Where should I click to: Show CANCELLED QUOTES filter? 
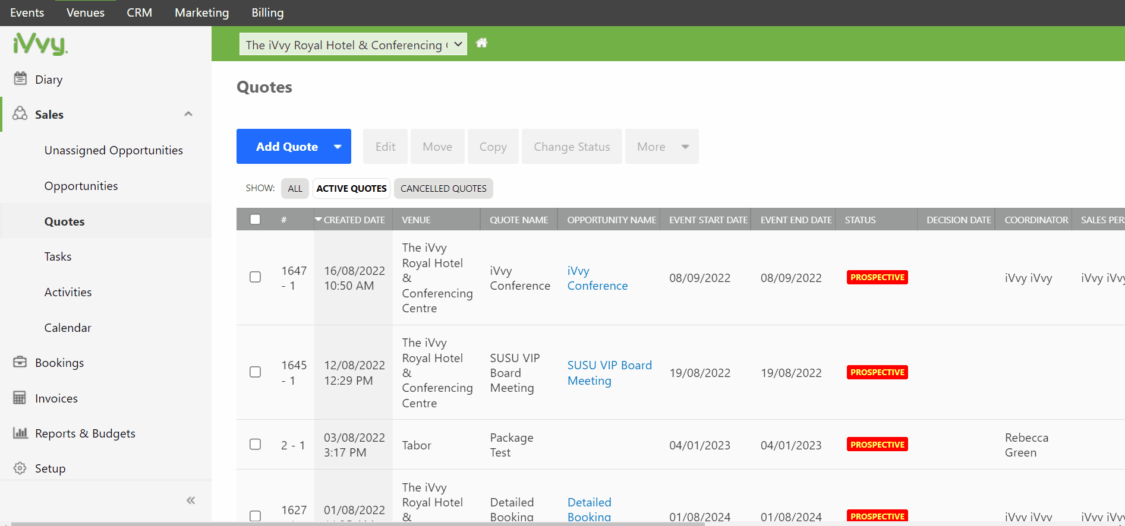(443, 188)
